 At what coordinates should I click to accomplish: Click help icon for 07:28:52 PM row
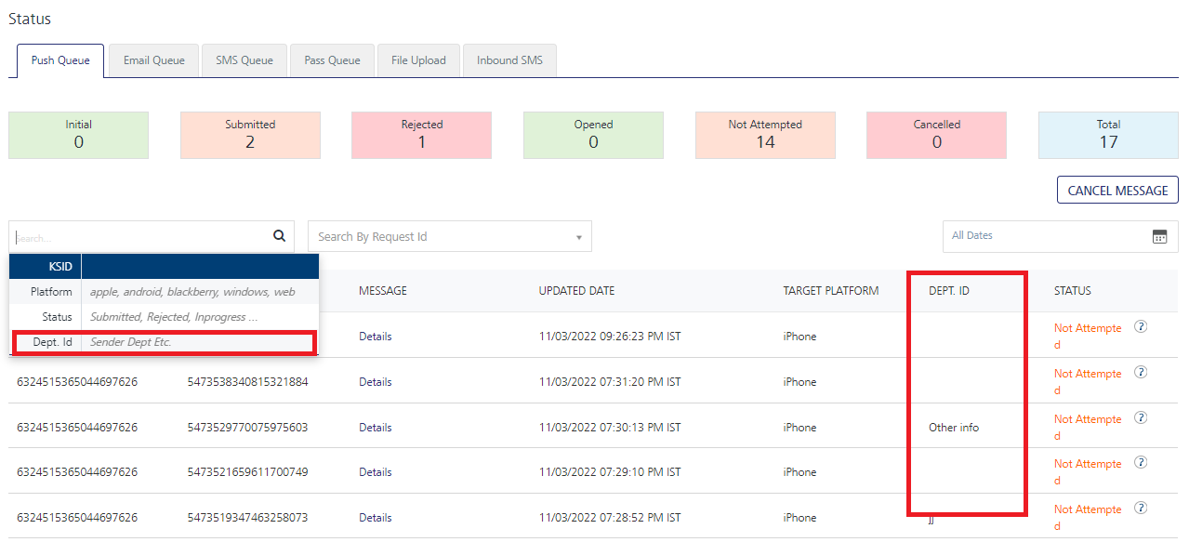(1141, 508)
